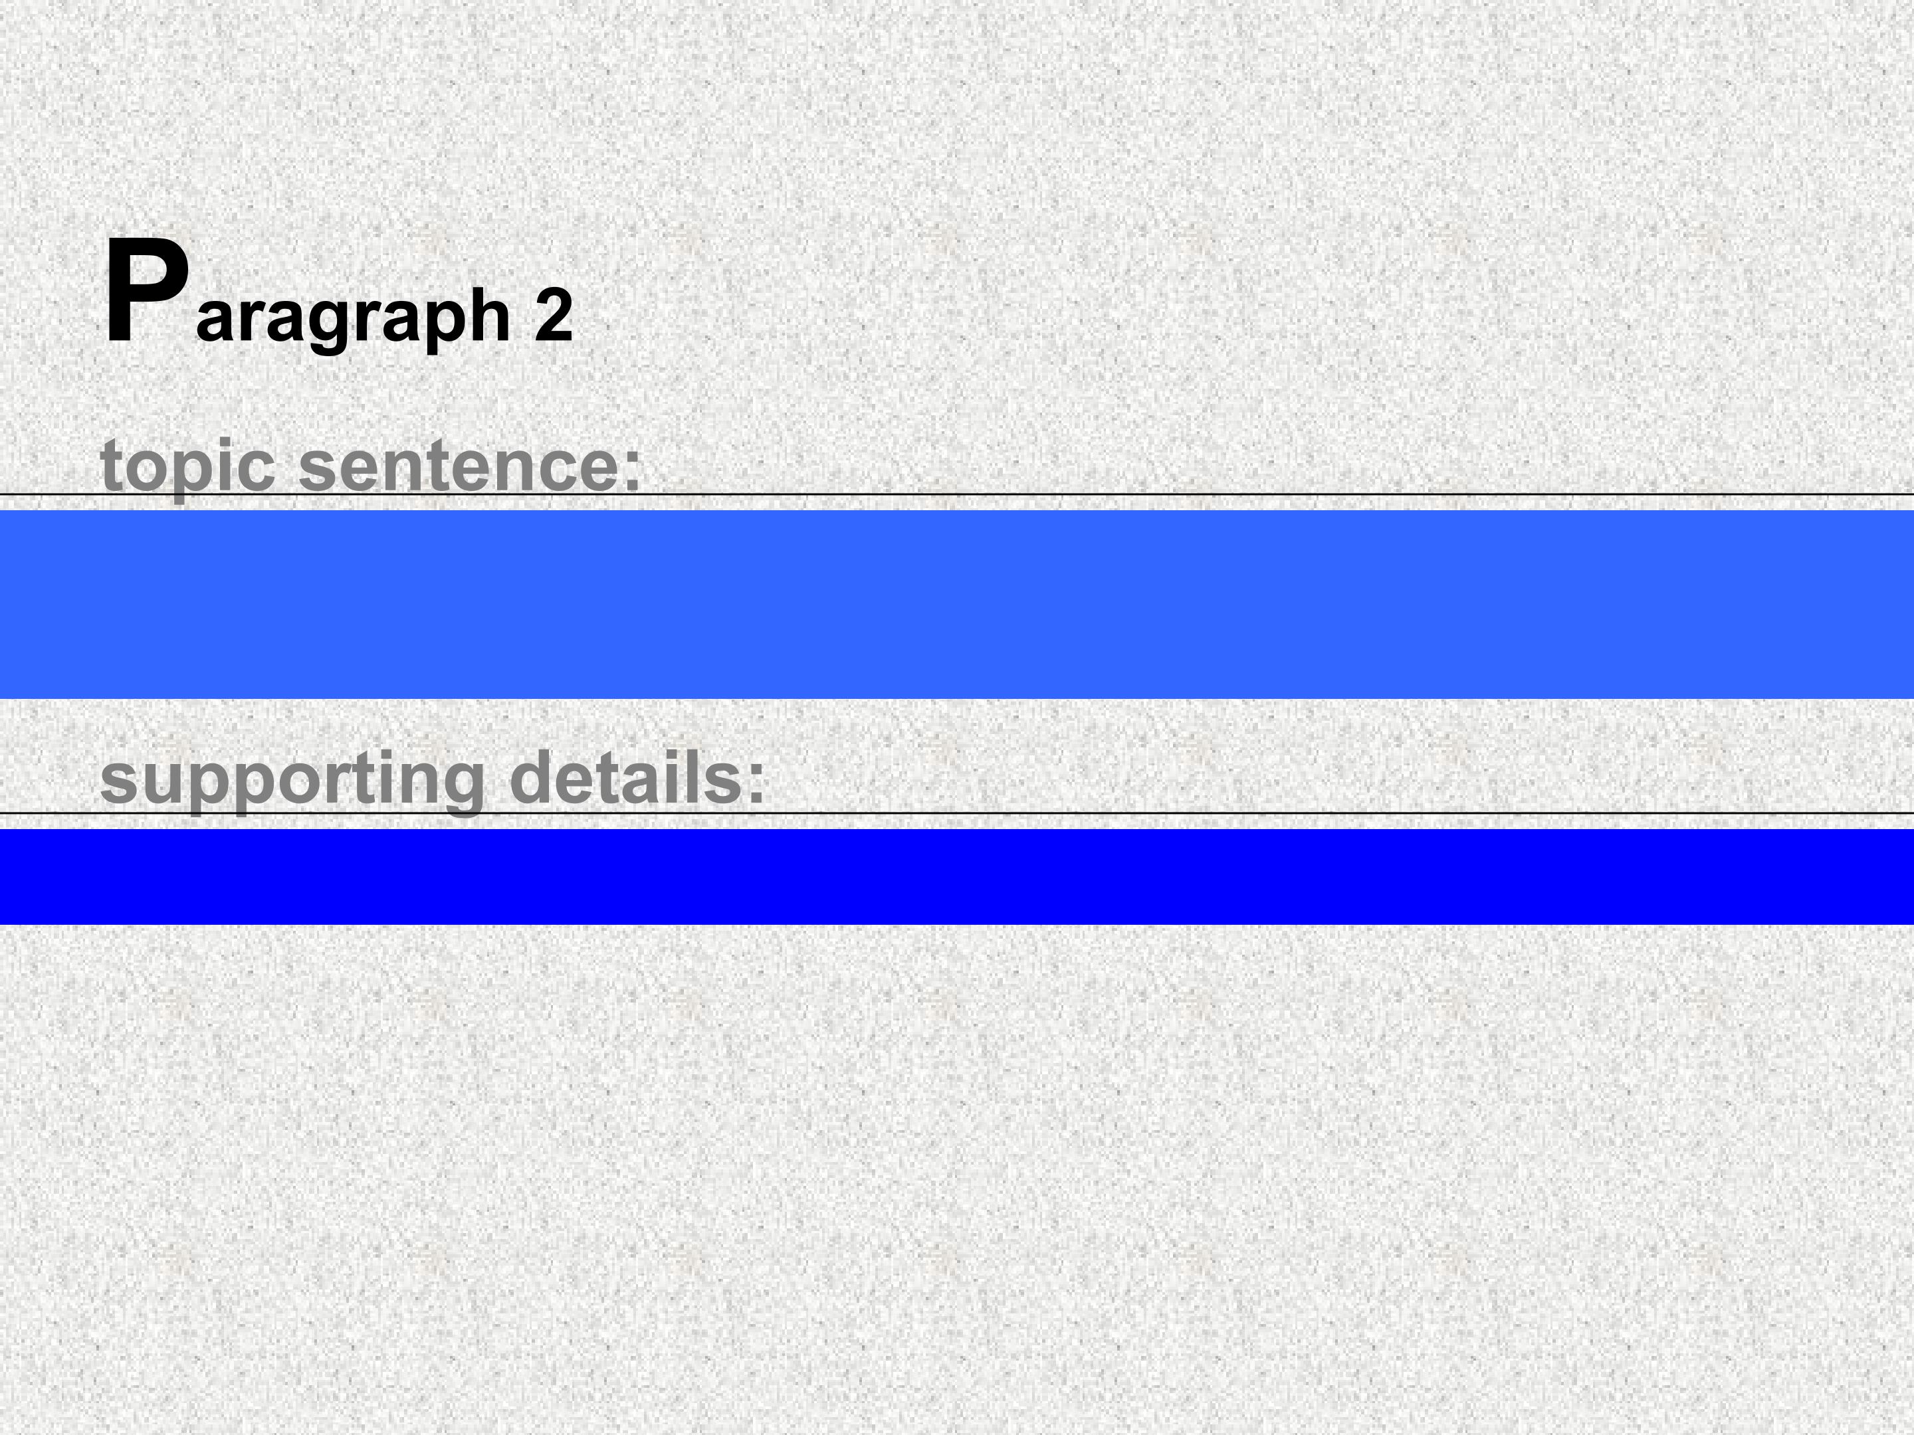
Task: Click the blank background above the Paragraph 2 title
Action: 957,112
